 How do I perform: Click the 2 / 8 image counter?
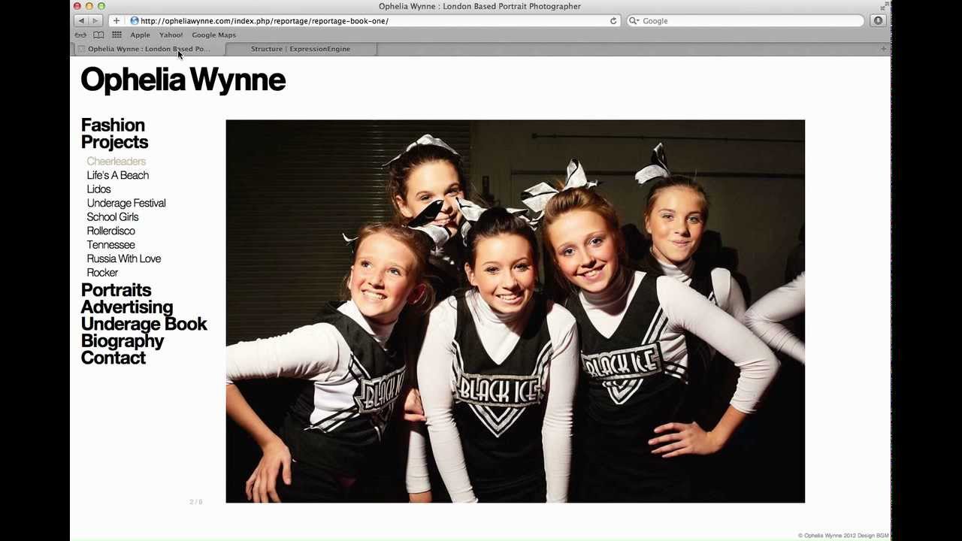[x=195, y=501]
